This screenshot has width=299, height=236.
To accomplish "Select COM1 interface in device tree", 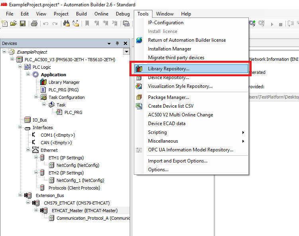I will coord(58,135).
